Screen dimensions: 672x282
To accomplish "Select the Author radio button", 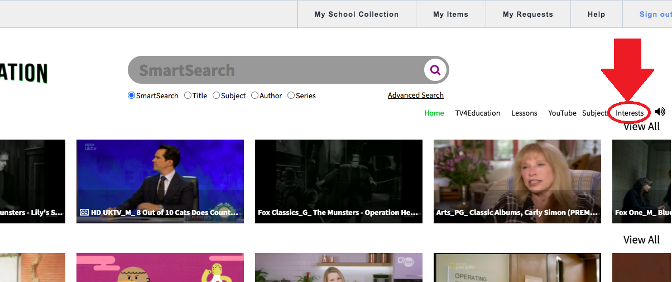I will (x=255, y=95).
